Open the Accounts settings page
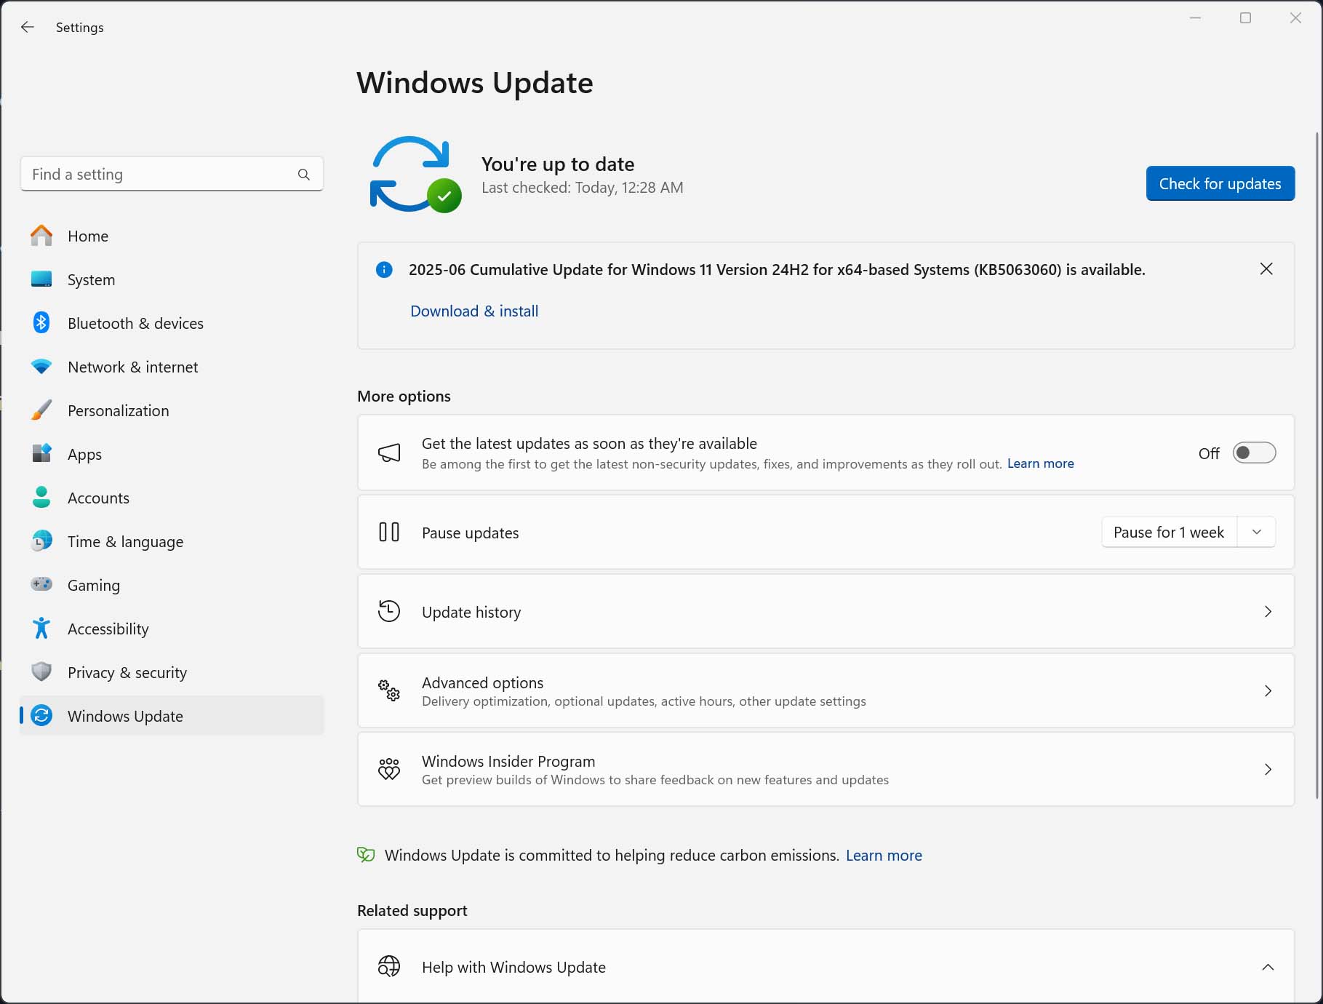The width and height of the screenshot is (1323, 1004). tap(172, 498)
